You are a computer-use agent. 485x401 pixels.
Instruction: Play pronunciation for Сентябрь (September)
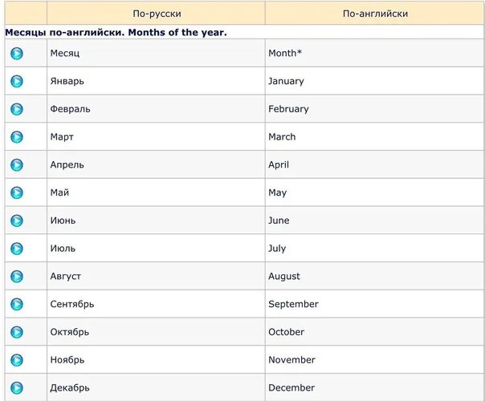point(17,304)
